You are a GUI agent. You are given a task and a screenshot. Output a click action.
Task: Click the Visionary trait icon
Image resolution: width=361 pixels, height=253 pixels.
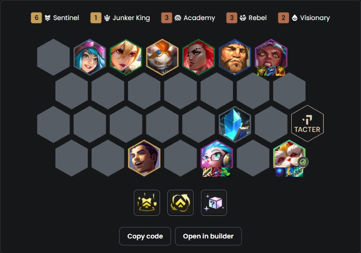pyautogui.click(x=295, y=18)
